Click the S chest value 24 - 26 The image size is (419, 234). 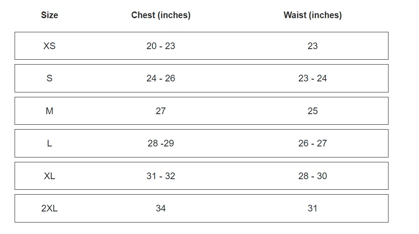161,78
